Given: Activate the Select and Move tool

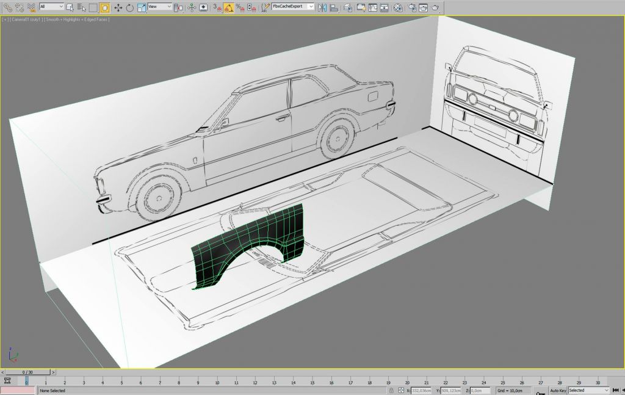Looking at the screenshot, I should pyautogui.click(x=118, y=7).
